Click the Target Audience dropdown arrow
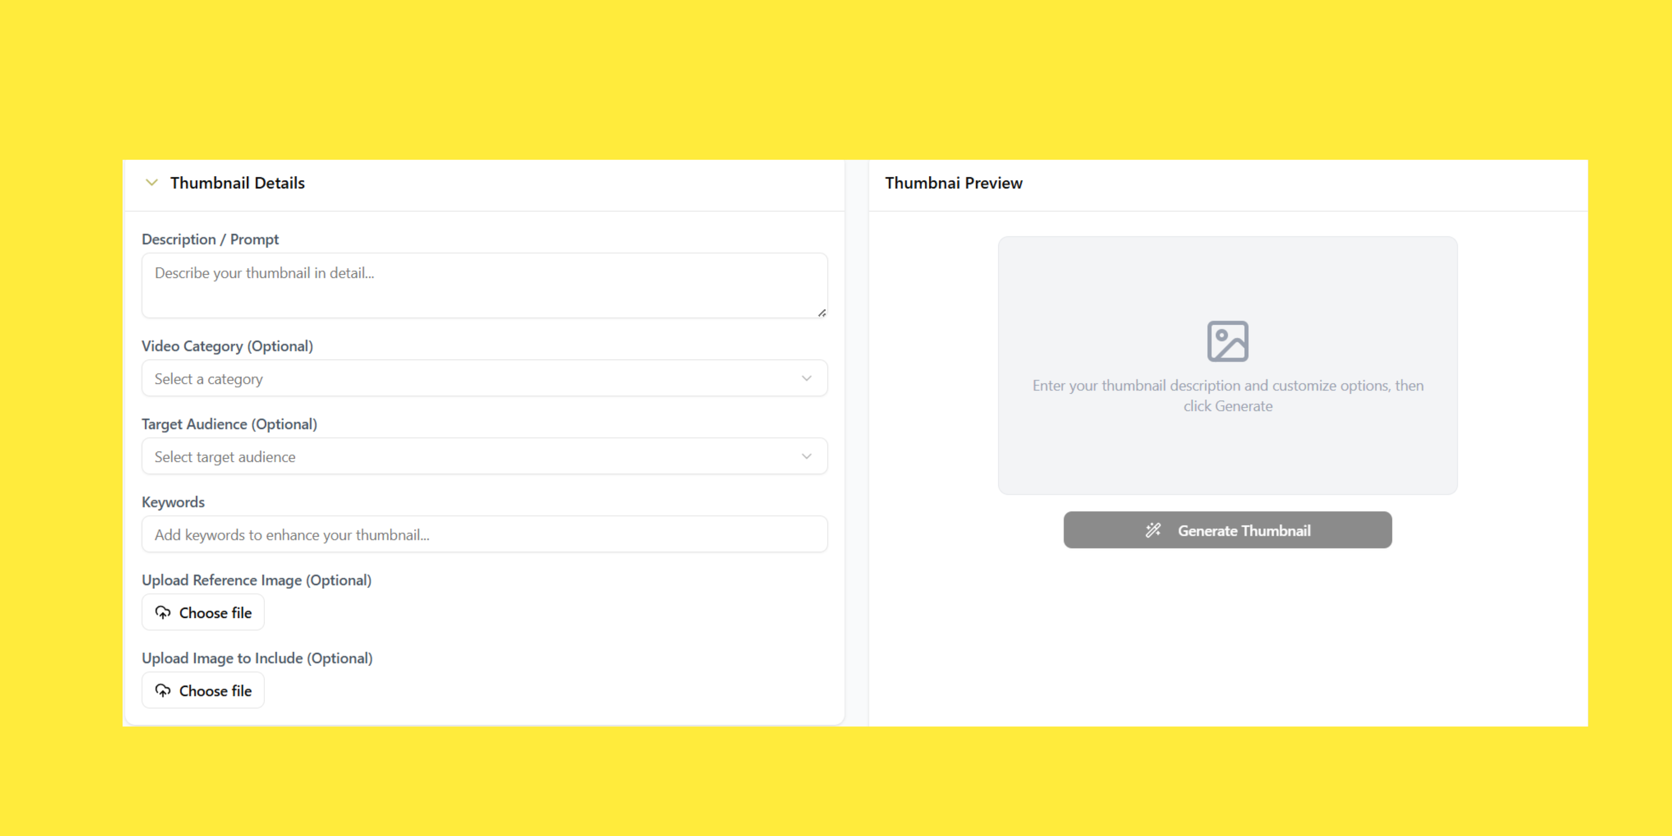The height and width of the screenshot is (836, 1672). click(x=806, y=456)
